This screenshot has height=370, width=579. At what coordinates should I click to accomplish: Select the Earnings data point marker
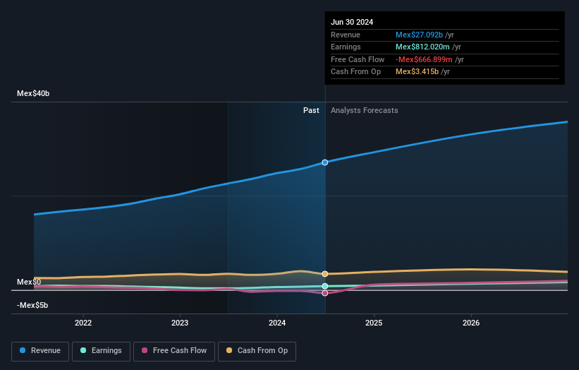pyautogui.click(x=325, y=286)
